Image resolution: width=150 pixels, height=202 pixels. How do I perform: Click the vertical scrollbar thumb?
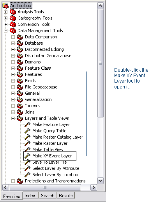point(101,63)
